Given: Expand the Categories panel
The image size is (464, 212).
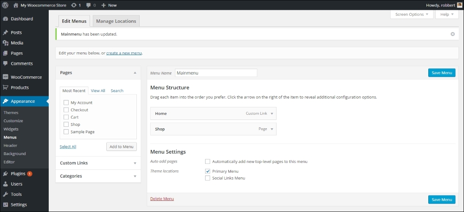Looking at the screenshot, I should (98, 176).
